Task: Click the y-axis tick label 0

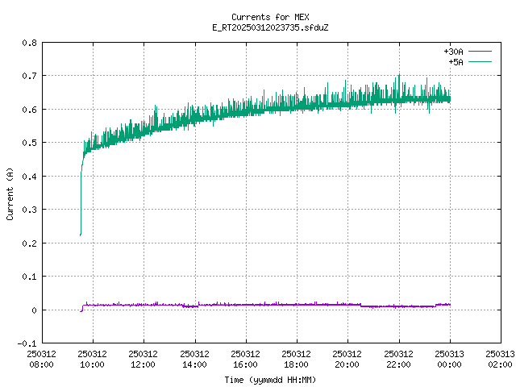Action: click(x=34, y=310)
